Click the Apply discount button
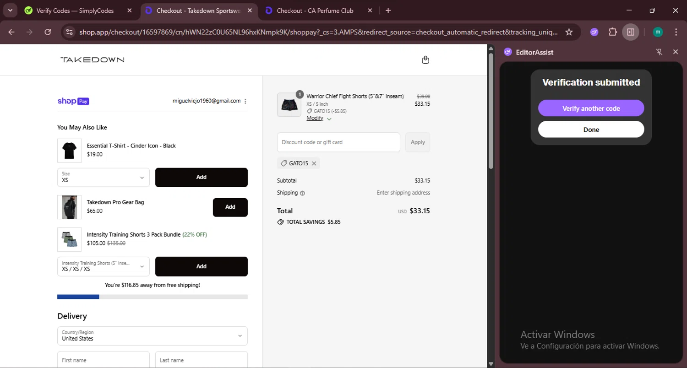 tap(418, 142)
